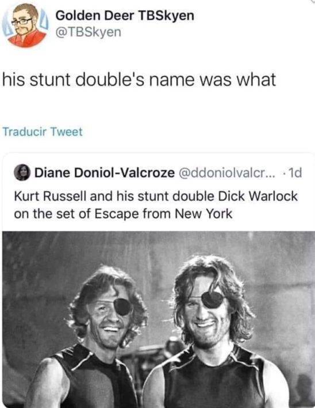Click the right man's eye patch in photo
This screenshot has height=408, width=315.
[x=212, y=299]
